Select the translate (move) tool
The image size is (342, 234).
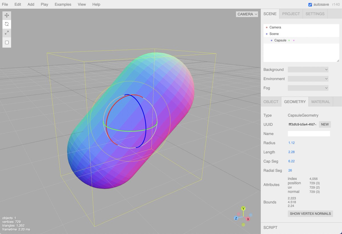[x=7, y=15]
